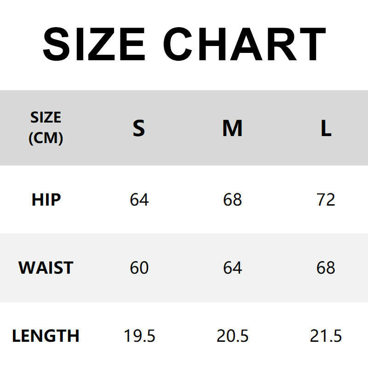Click the word CHART in the large title
The height and width of the screenshot is (368, 368).
(x=245, y=44)
